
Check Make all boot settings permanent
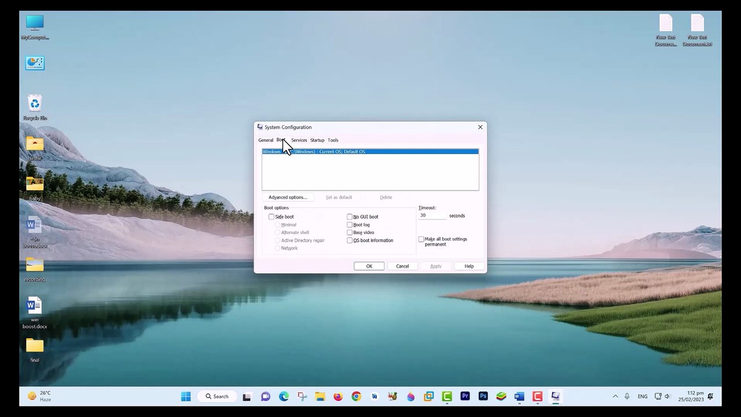tap(421, 239)
